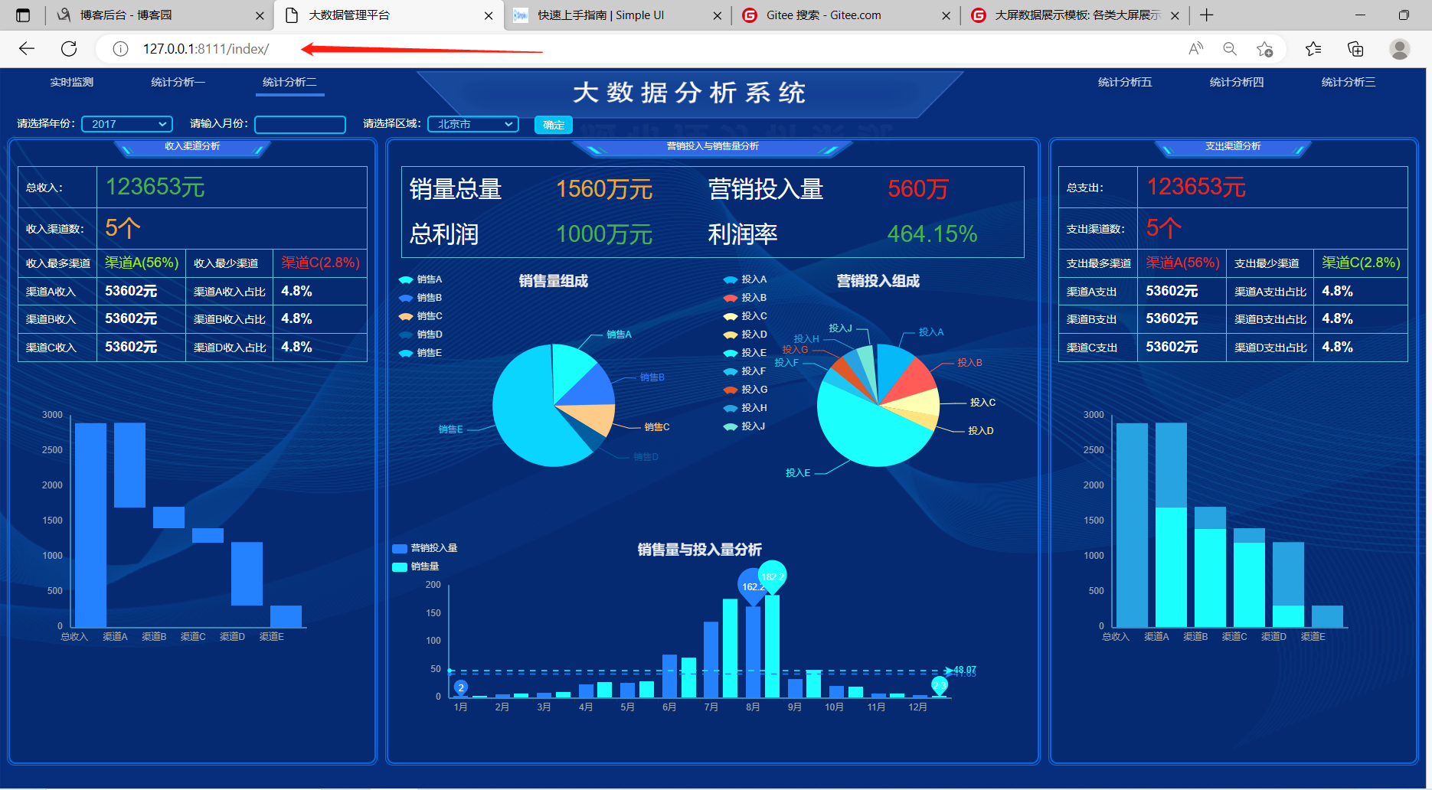
Task: Add this page to favorites star icon
Action: click(x=1264, y=49)
